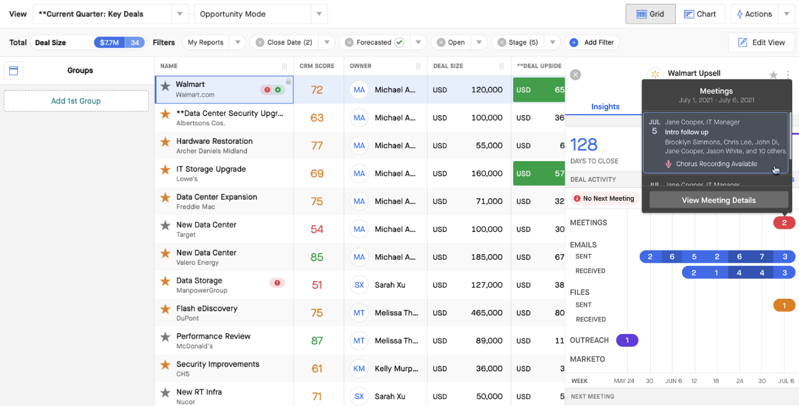Viewport: 799px width, 406px height.
Task: Expand the Forecasted filter dropdown arrow
Action: (x=418, y=42)
